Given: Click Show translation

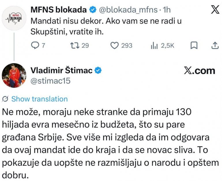Looking at the screenshot, I should (39, 99).
